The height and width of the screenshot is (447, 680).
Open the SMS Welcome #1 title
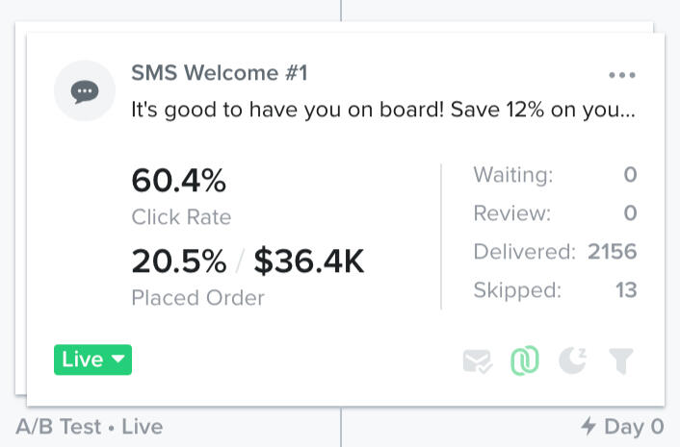[x=220, y=73]
